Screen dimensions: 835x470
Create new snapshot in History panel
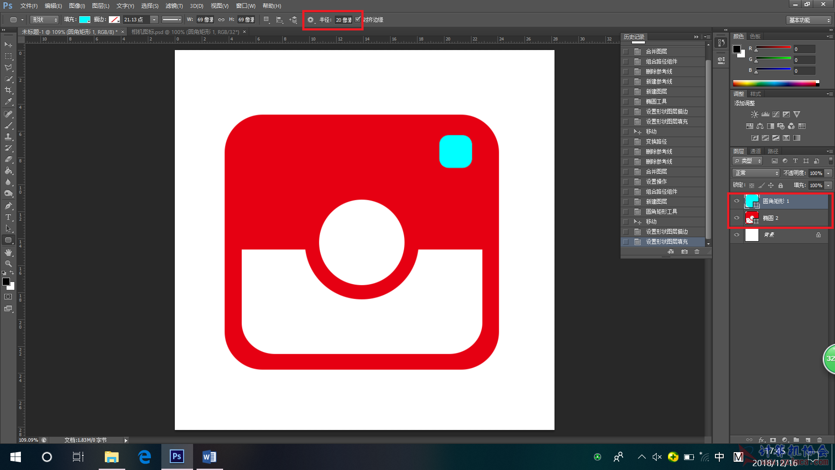685,252
